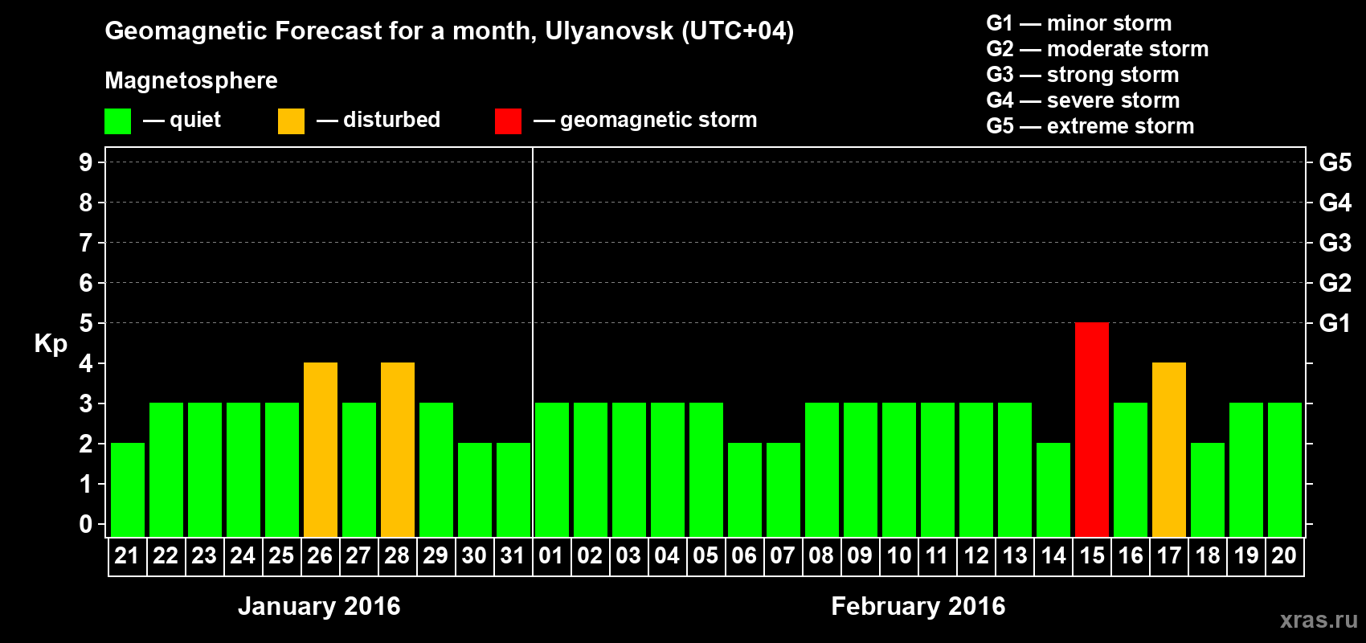
Task: Select the orange bar for January 28
Action: (x=398, y=450)
